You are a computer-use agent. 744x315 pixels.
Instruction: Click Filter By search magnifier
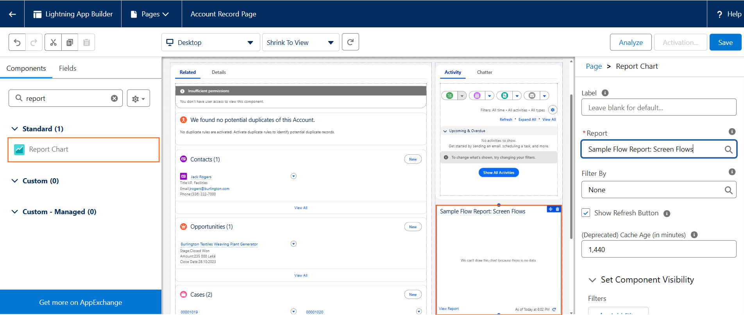click(728, 190)
